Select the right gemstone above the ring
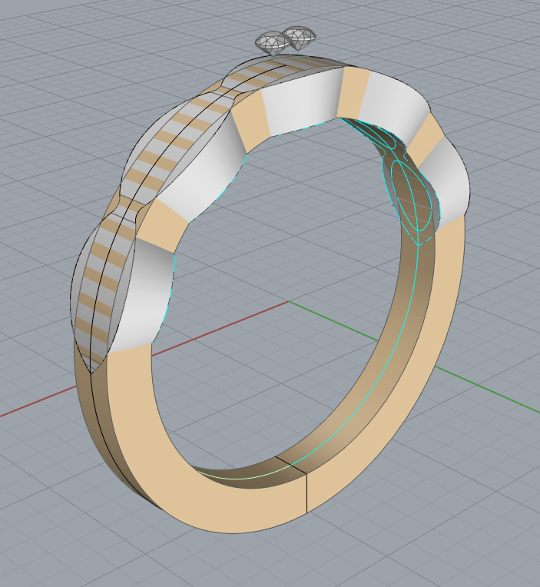This screenshot has height=587, width=540. coord(301,37)
